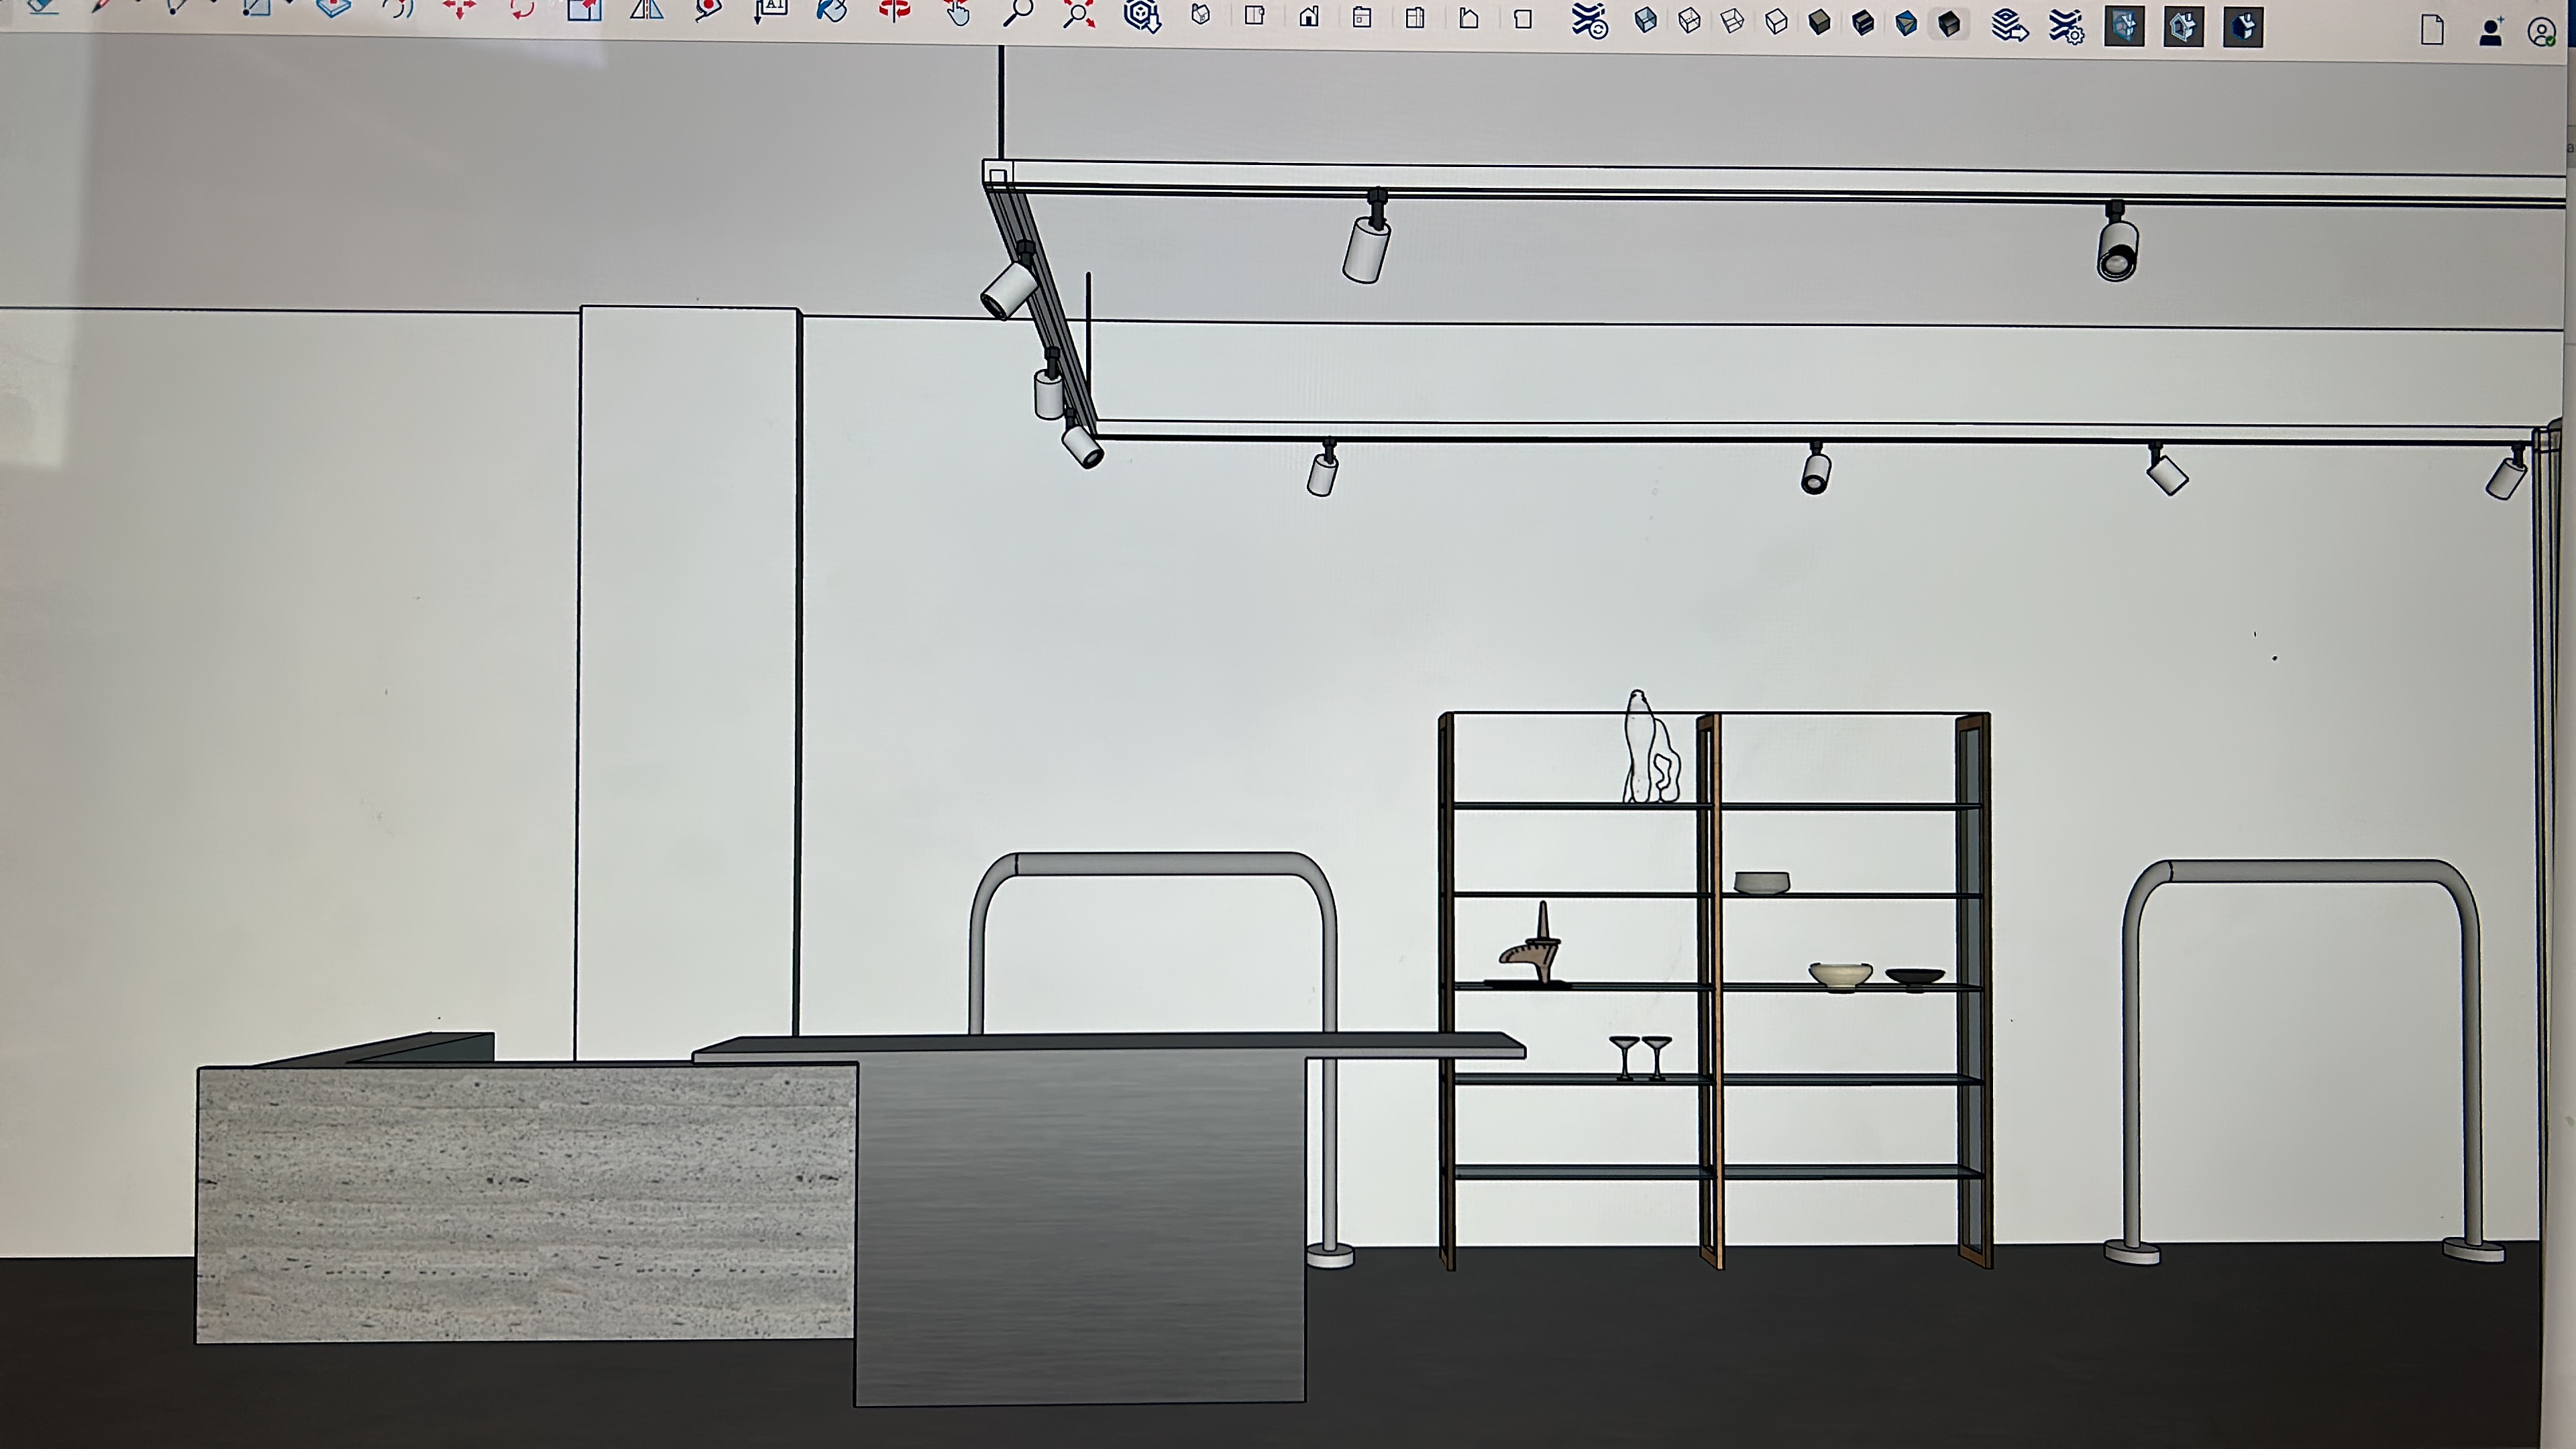Select the Rotate tool
The image size is (2576, 1449).
tap(521, 10)
